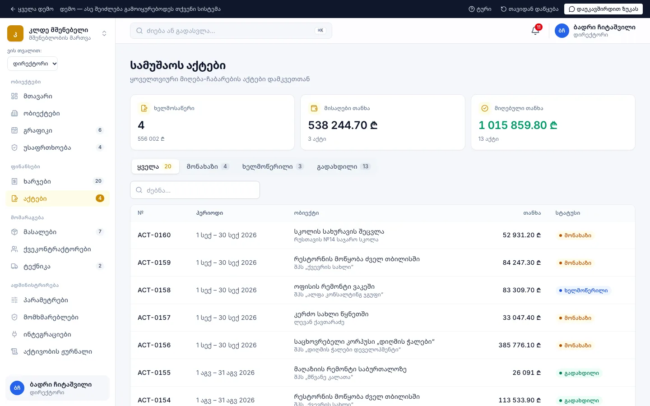Open act row ACT-0158

coord(383,290)
